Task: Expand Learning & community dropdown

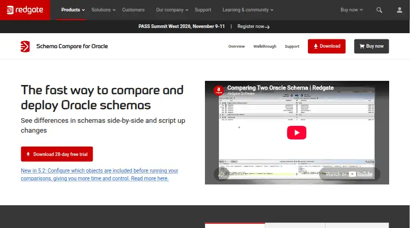Action: click(x=248, y=10)
